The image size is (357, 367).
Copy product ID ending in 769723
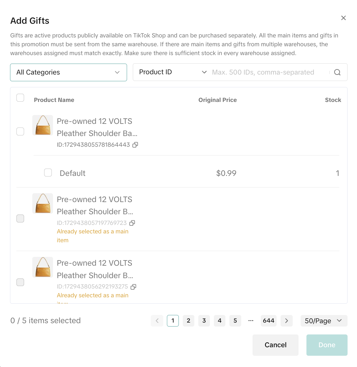[x=132, y=223]
